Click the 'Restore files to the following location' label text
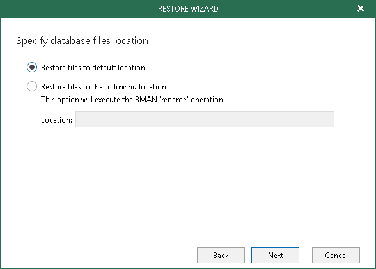 click(x=104, y=87)
